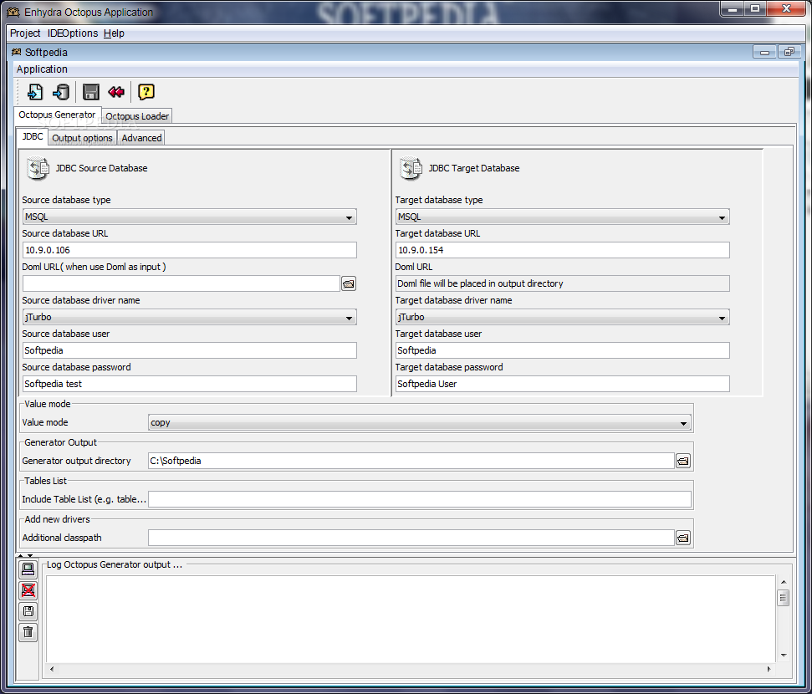
Task: Click the split-pane collapse arrows above log
Action: tap(25, 556)
